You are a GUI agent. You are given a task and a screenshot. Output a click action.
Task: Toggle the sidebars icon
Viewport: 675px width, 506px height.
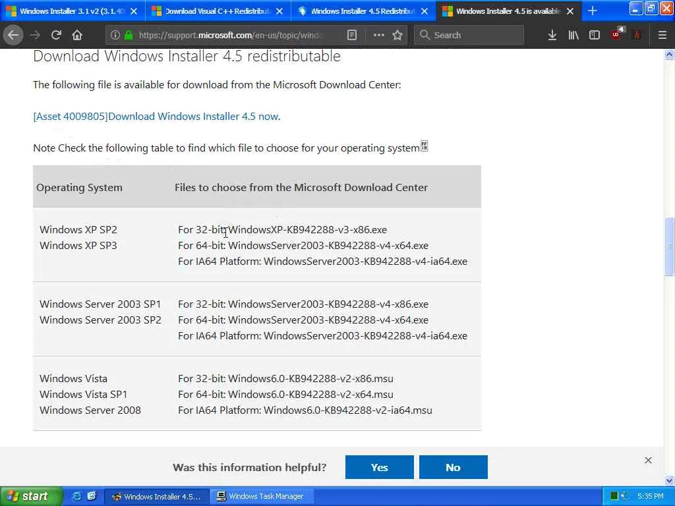595,36
